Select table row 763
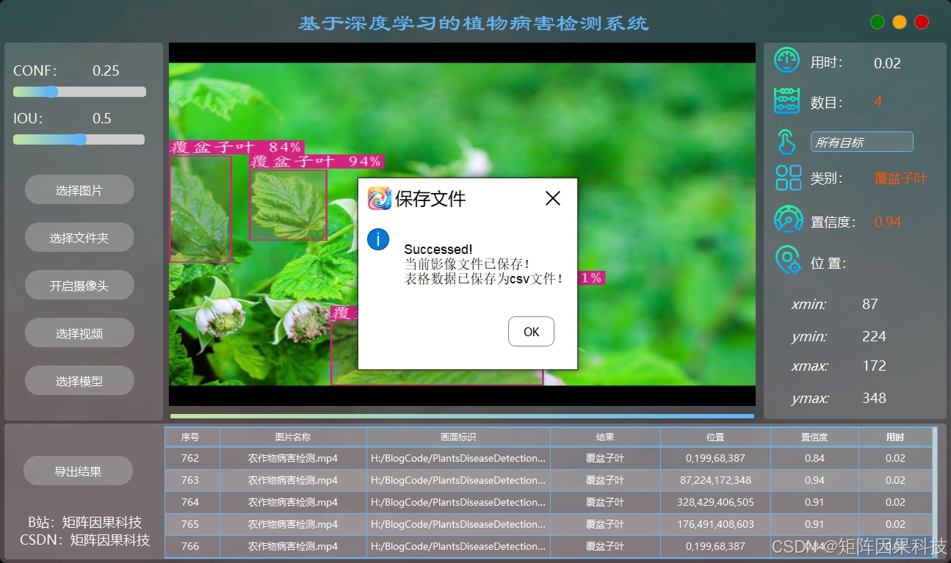 549,480
